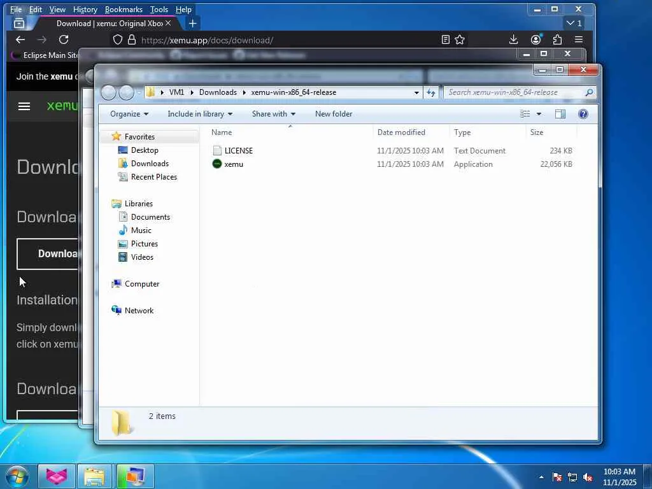The image size is (652, 489).
Task: Click xemu-win-x86_64-release in the breadcrumb
Action: pyautogui.click(x=294, y=92)
